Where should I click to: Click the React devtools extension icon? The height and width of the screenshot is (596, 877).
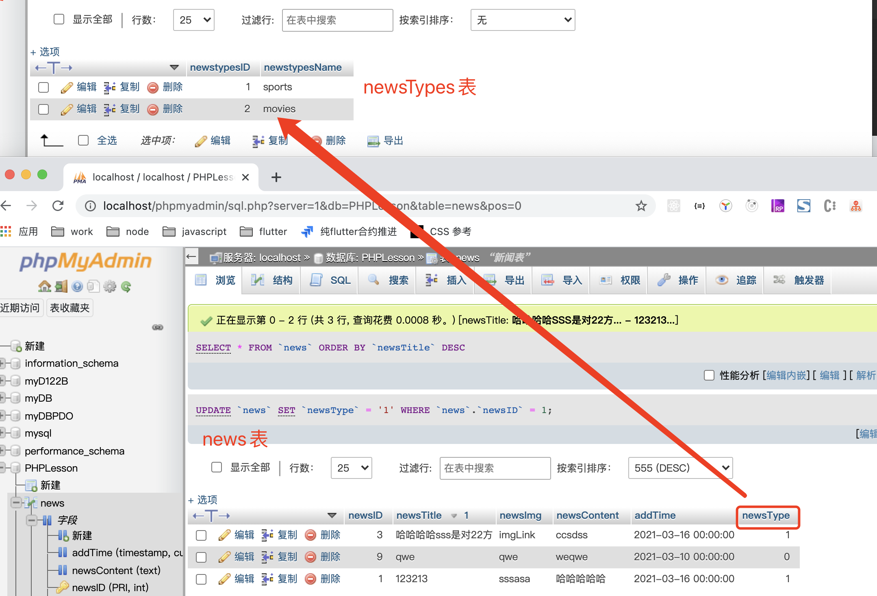[x=673, y=206]
